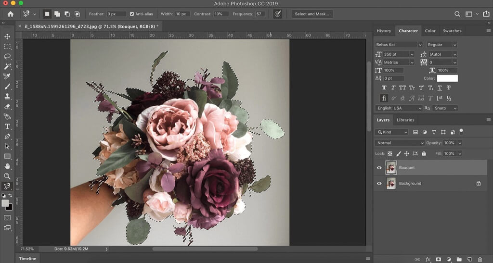The image size is (493, 263).
Task: Click subtract from selection mode button
Action: pyautogui.click(x=67, y=14)
